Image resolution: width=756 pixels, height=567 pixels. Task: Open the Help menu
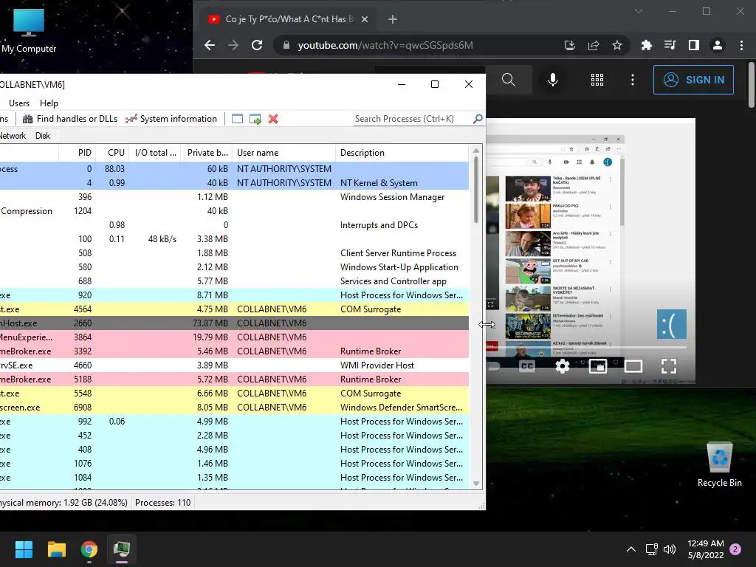point(49,103)
